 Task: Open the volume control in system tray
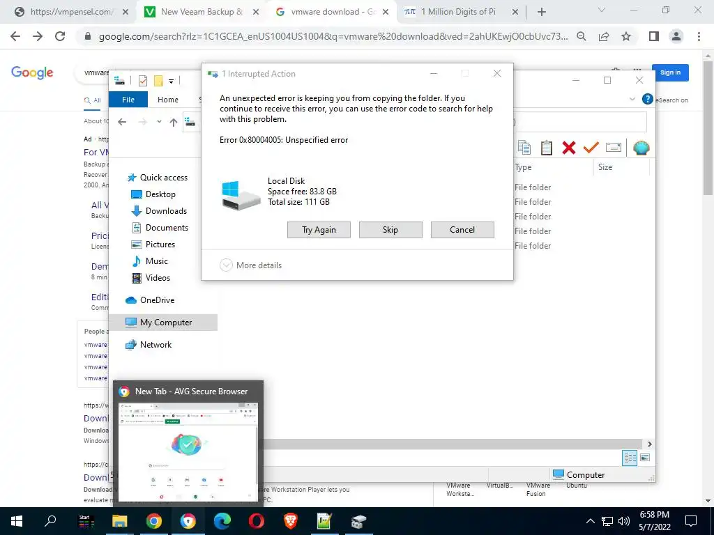624,521
